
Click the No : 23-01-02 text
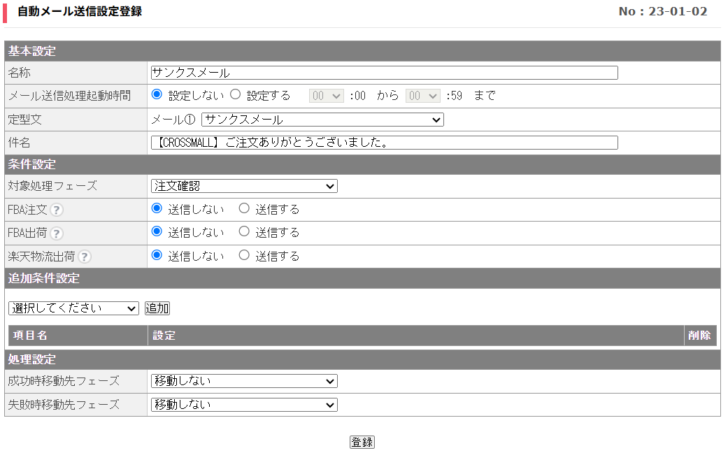[663, 12]
